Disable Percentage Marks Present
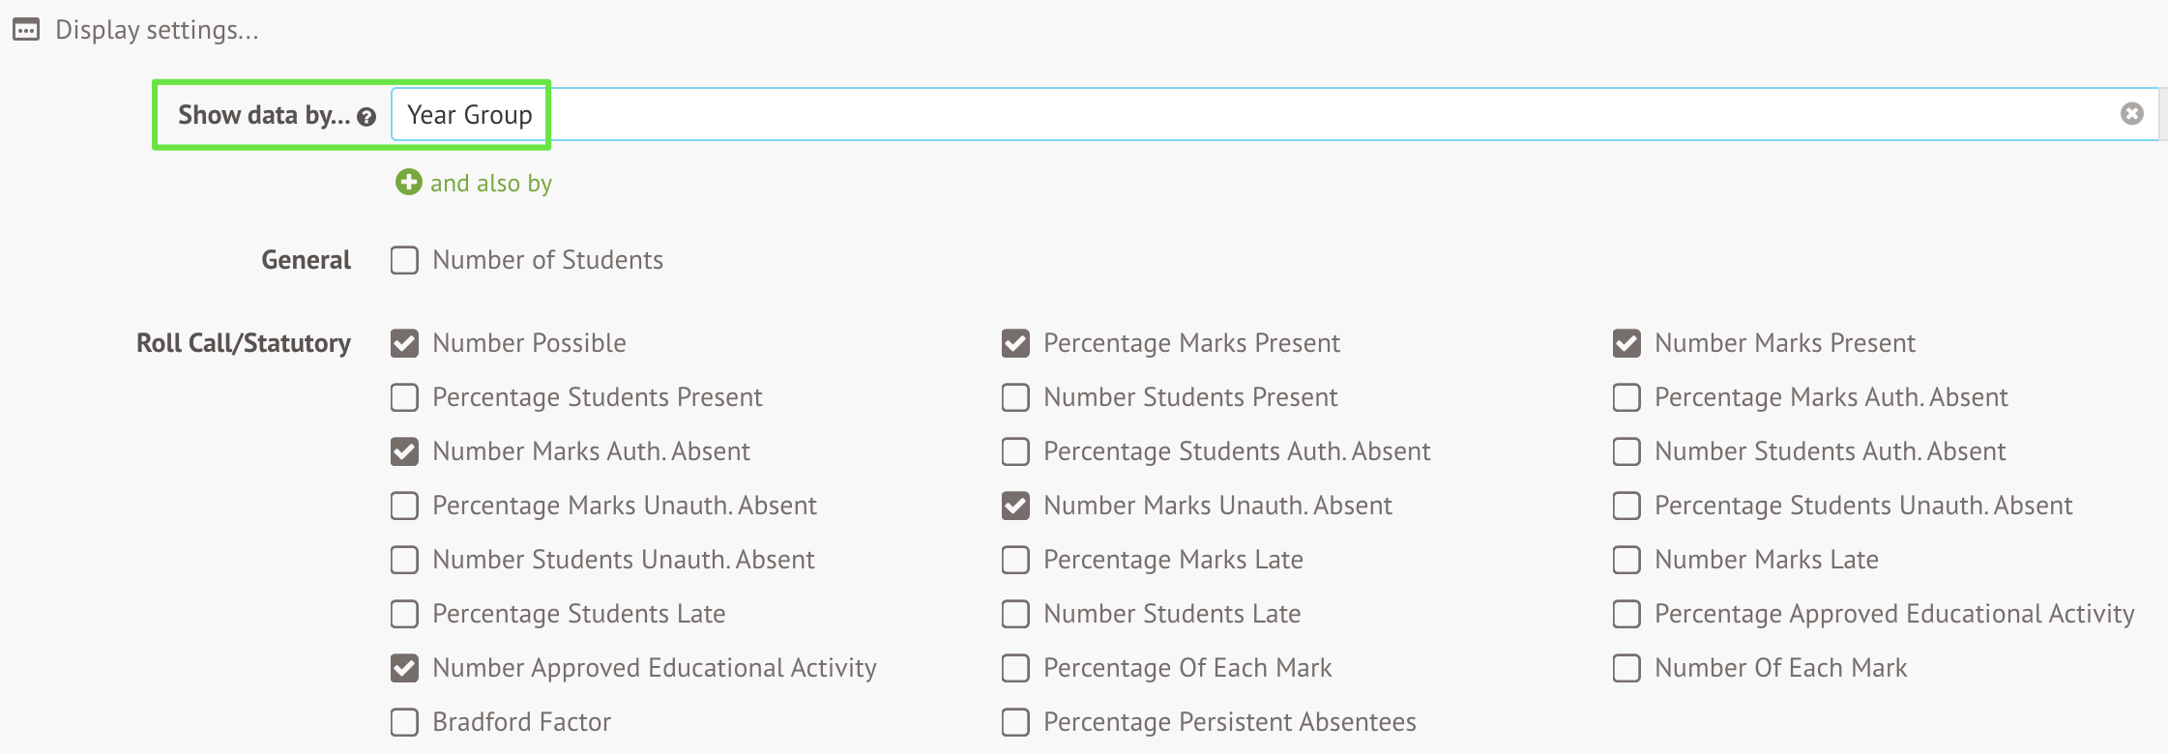The image size is (2168, 754). 1014,343
